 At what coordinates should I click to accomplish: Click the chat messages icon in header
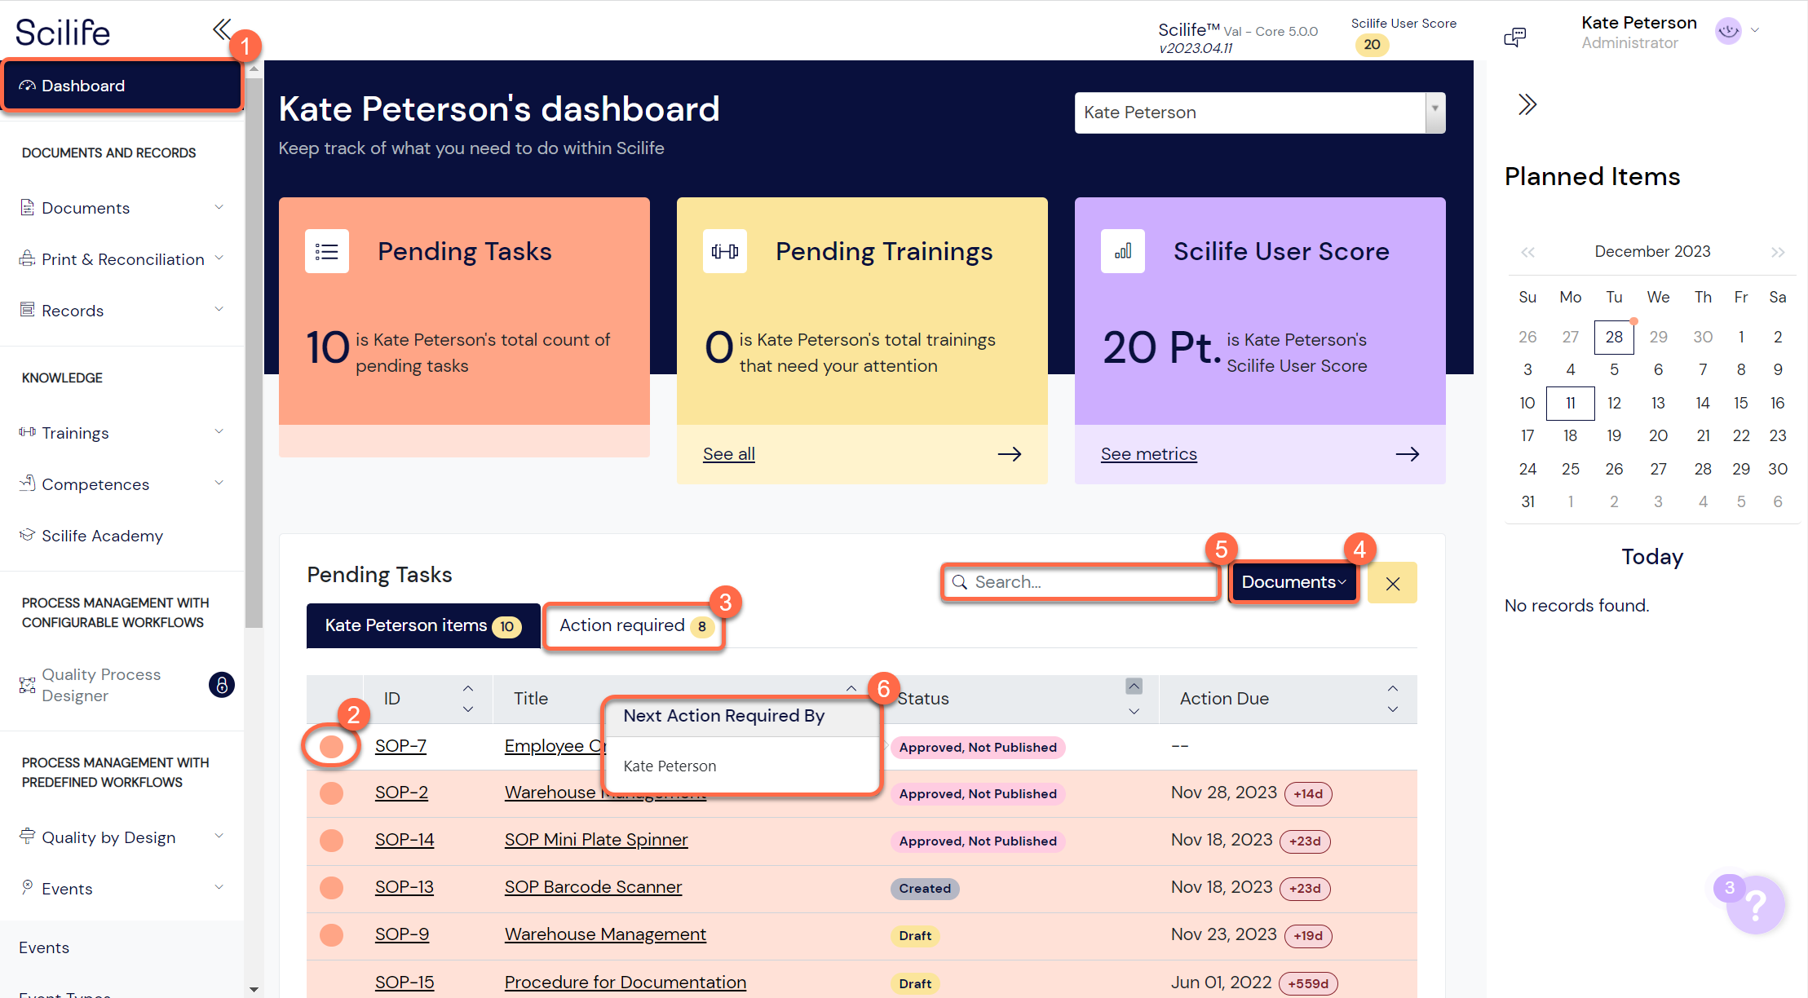pyautogui.click(x=1514, y=37)
